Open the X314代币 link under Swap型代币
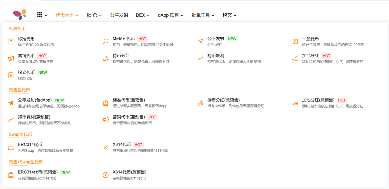Screen dimensions: 389x189 (x=122, y=144)
